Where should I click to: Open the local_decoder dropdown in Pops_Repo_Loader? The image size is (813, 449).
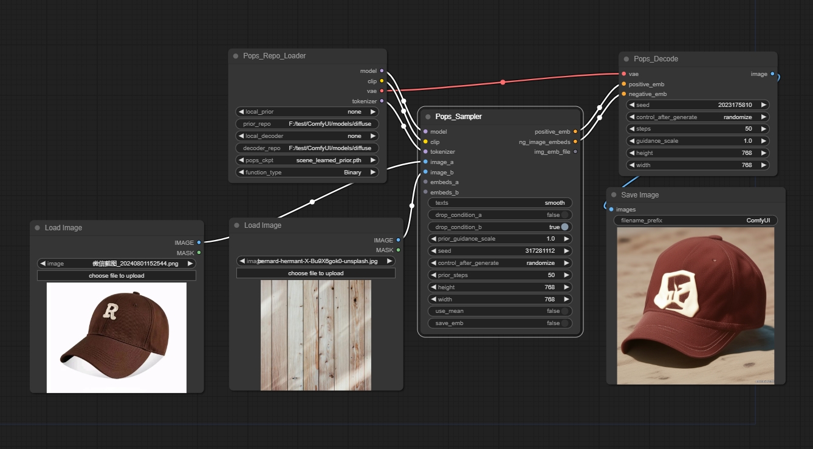307,136
